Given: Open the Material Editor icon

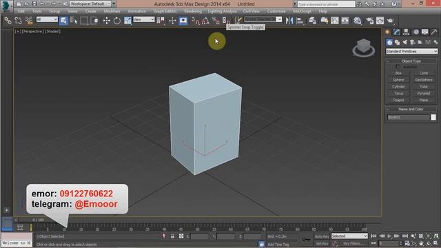Looking at the screenshot, I should [358, 21].
